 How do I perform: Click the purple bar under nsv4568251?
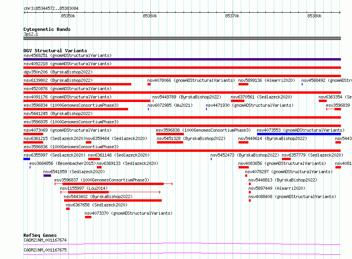coord(182,59)
